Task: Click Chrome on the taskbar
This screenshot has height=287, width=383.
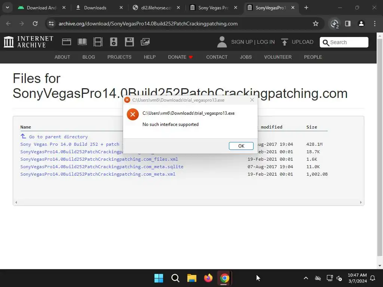Action: coord(224,278)
